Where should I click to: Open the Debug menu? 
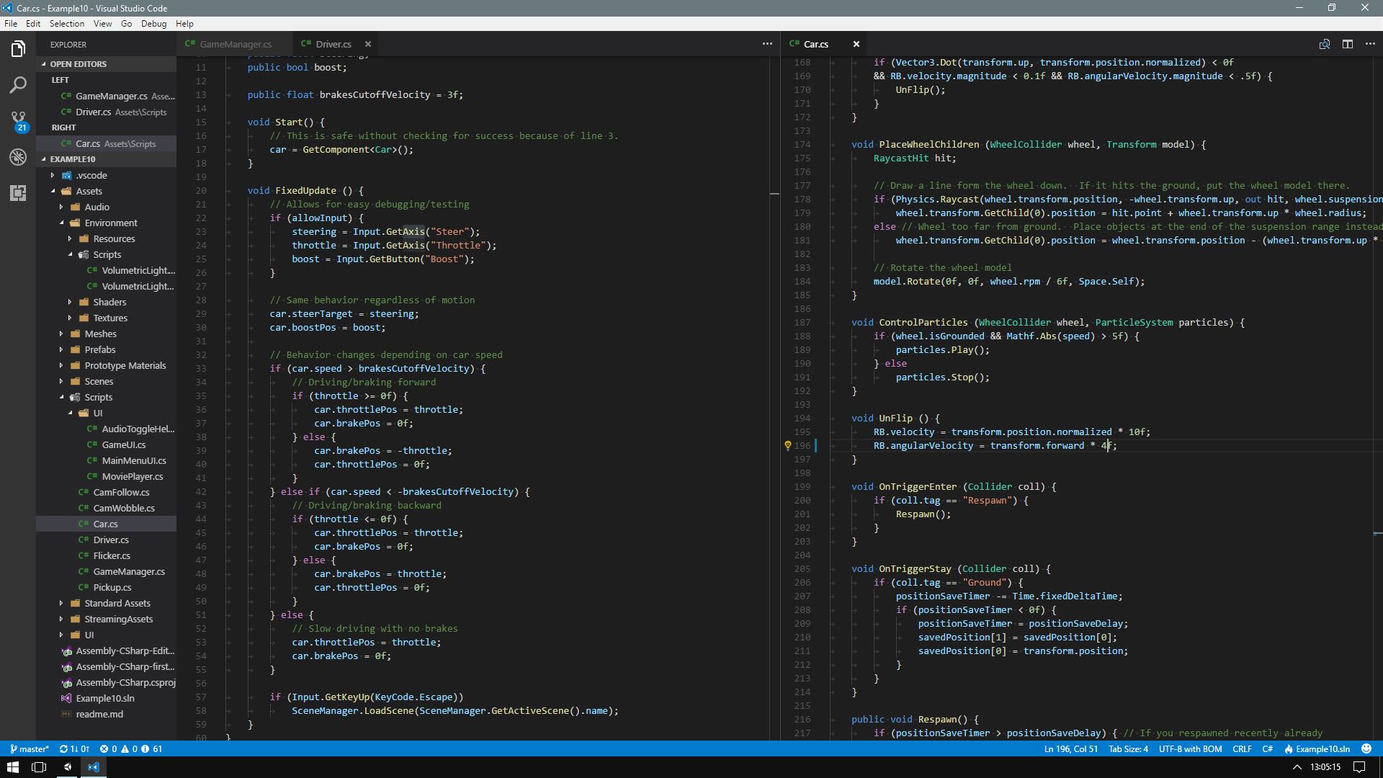pyautogui.click(x=153, y=24)
